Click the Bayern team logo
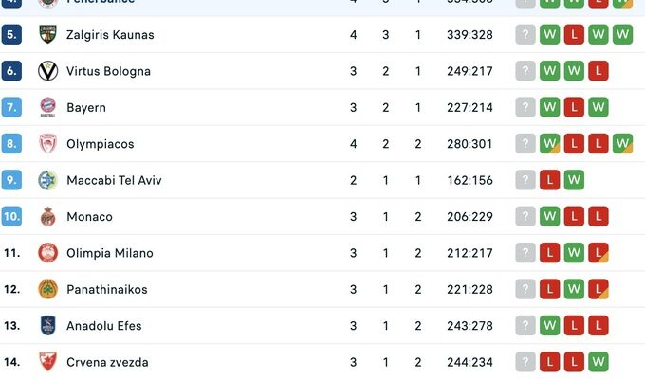 point(47,107)
